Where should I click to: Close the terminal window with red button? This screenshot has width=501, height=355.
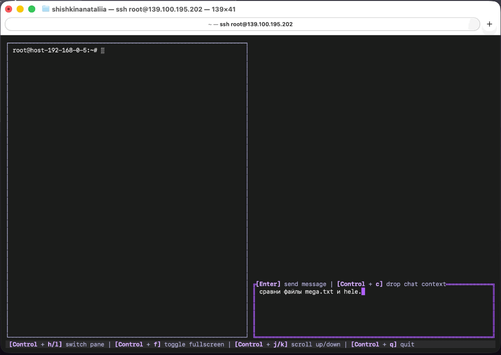pos(9,9)
